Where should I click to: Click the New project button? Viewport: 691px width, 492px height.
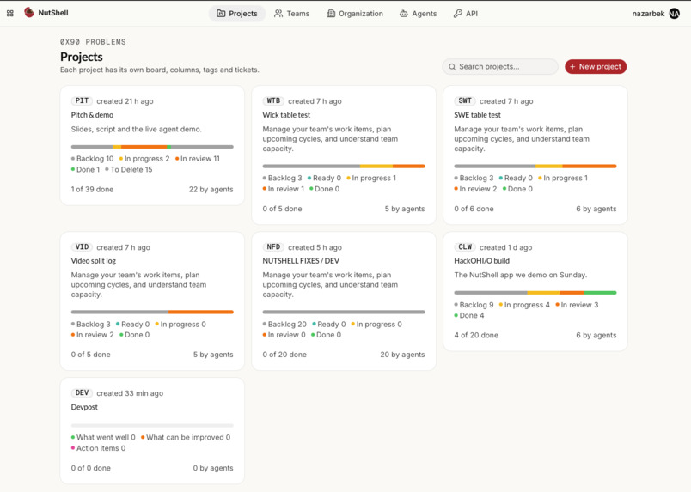click(596, 66)
